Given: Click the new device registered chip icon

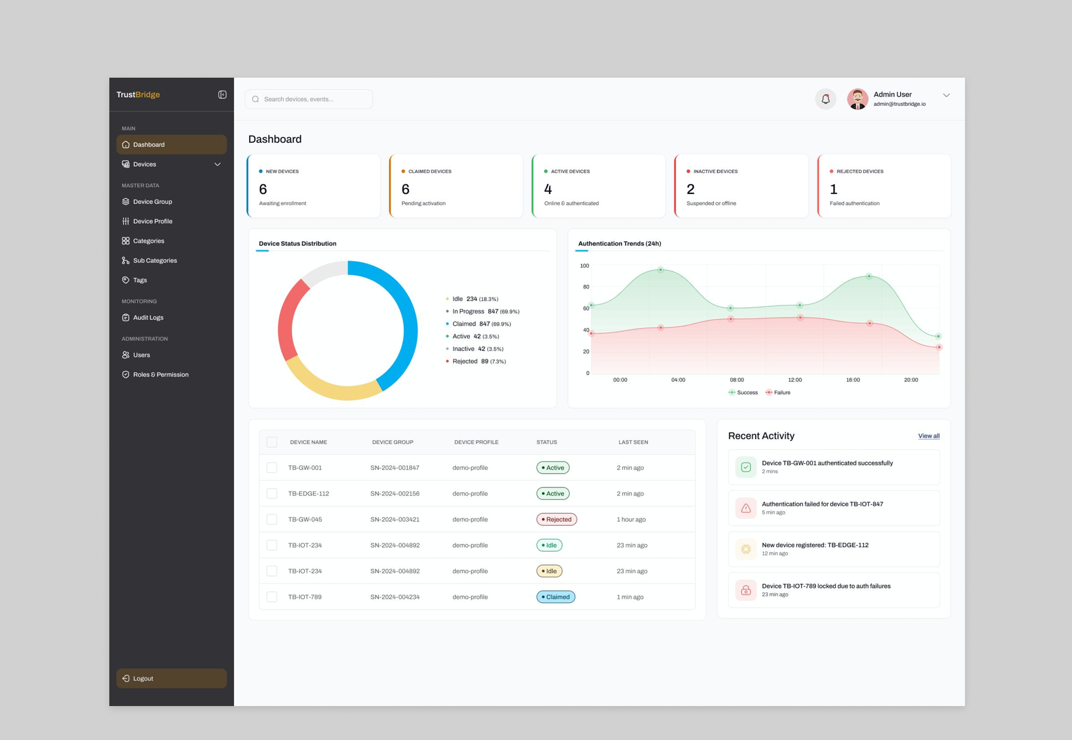Looking at the screenshot, I should click(746, 549).
